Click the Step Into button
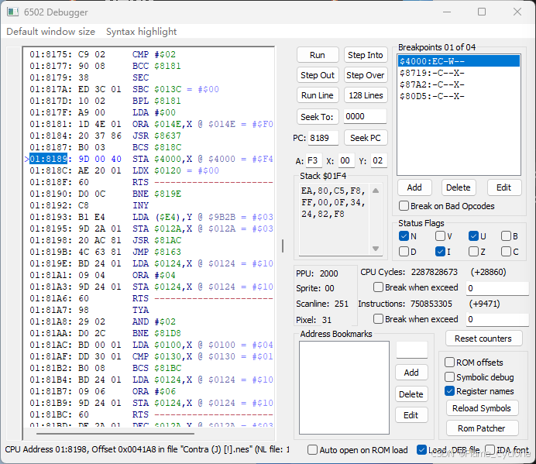Image resolution: width=536 pixels, height=464 pixels. [366, 55]
